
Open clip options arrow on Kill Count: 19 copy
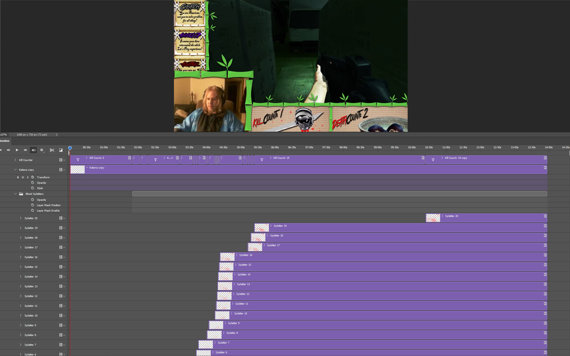(x=545, y=158)
